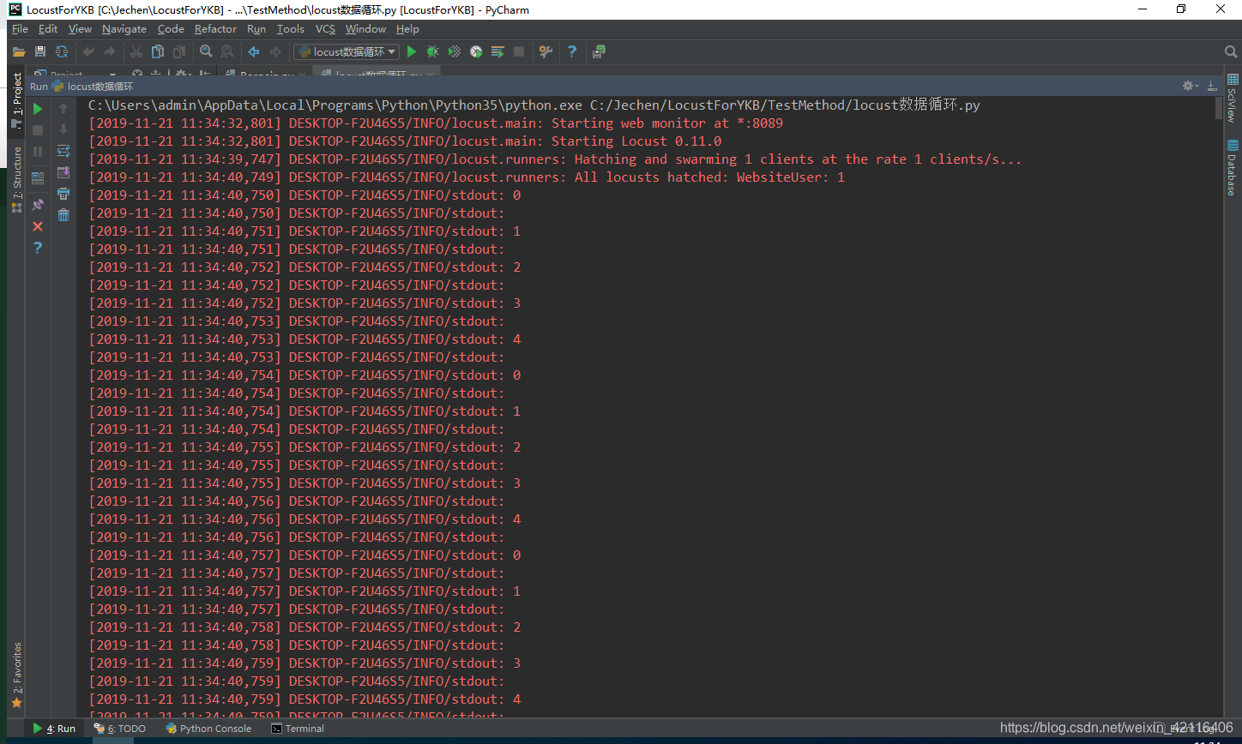
Task: Toggle soft-wrap for console output
Action: 63,151
